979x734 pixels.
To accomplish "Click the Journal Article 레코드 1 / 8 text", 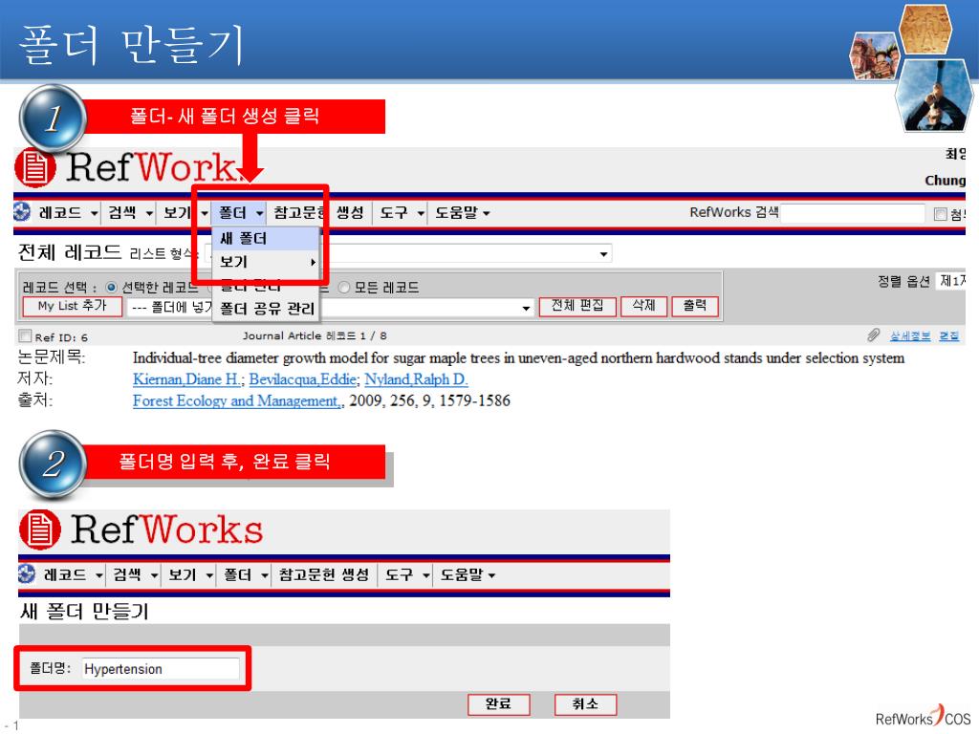I will (x=315, y=335).
